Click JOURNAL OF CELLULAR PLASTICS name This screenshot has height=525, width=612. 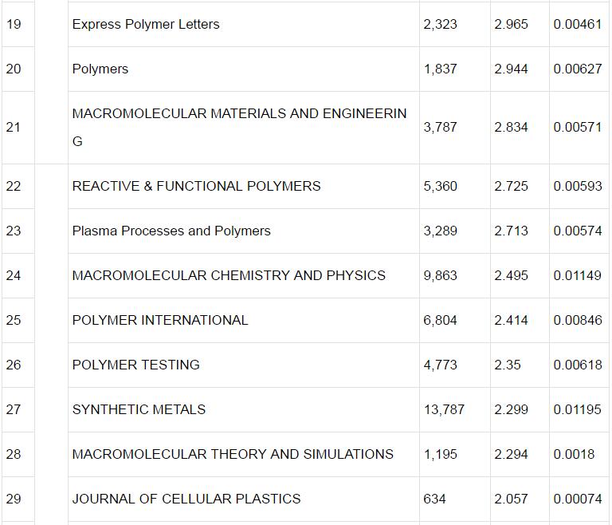186,499
